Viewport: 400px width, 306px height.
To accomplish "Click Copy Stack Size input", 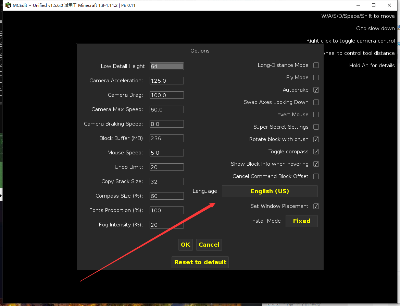I will click(x=166, y=181).
